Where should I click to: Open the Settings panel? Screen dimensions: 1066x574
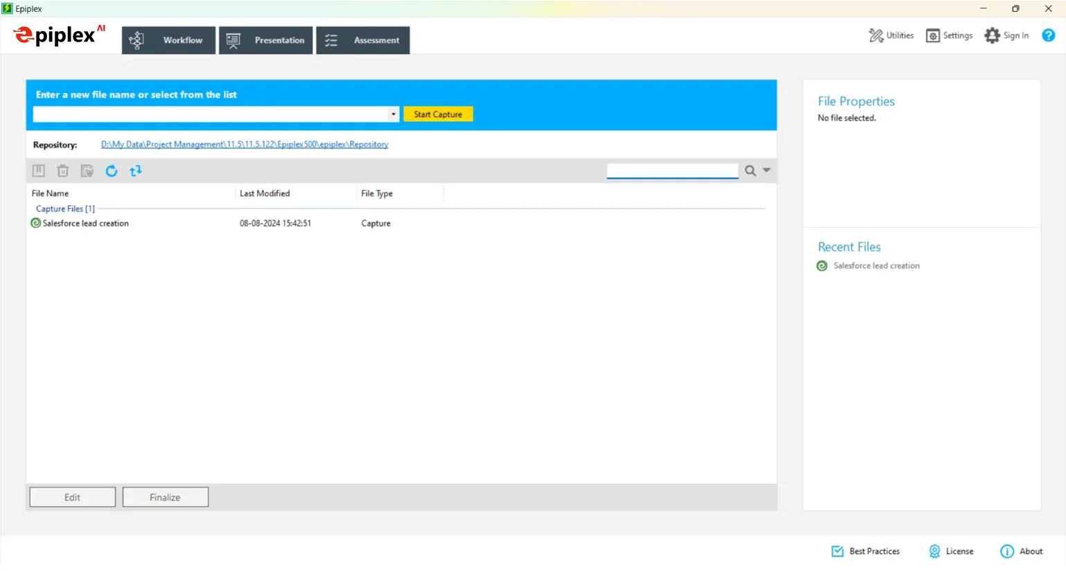[x=949, y=35]
